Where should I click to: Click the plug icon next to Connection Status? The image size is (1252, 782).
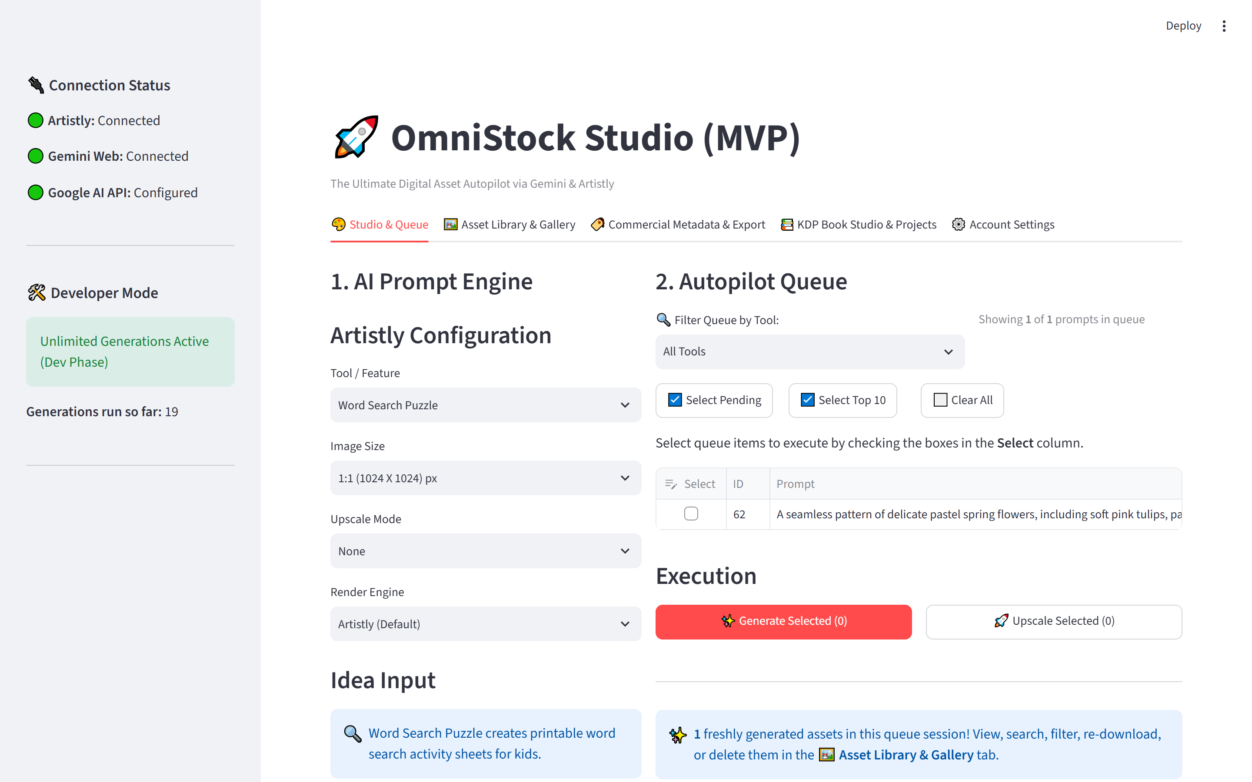coord(36,85)
